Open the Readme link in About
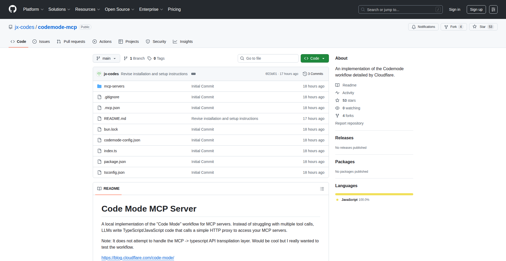Viewport: 506px width, 261px height. coord(346,85)
